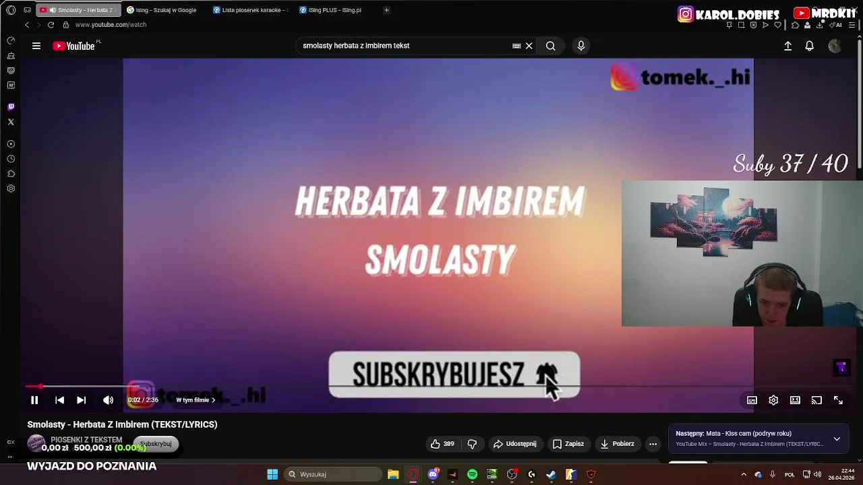Start voice search with the microphone
Screen dimensions: 863x485
point(581,46)
